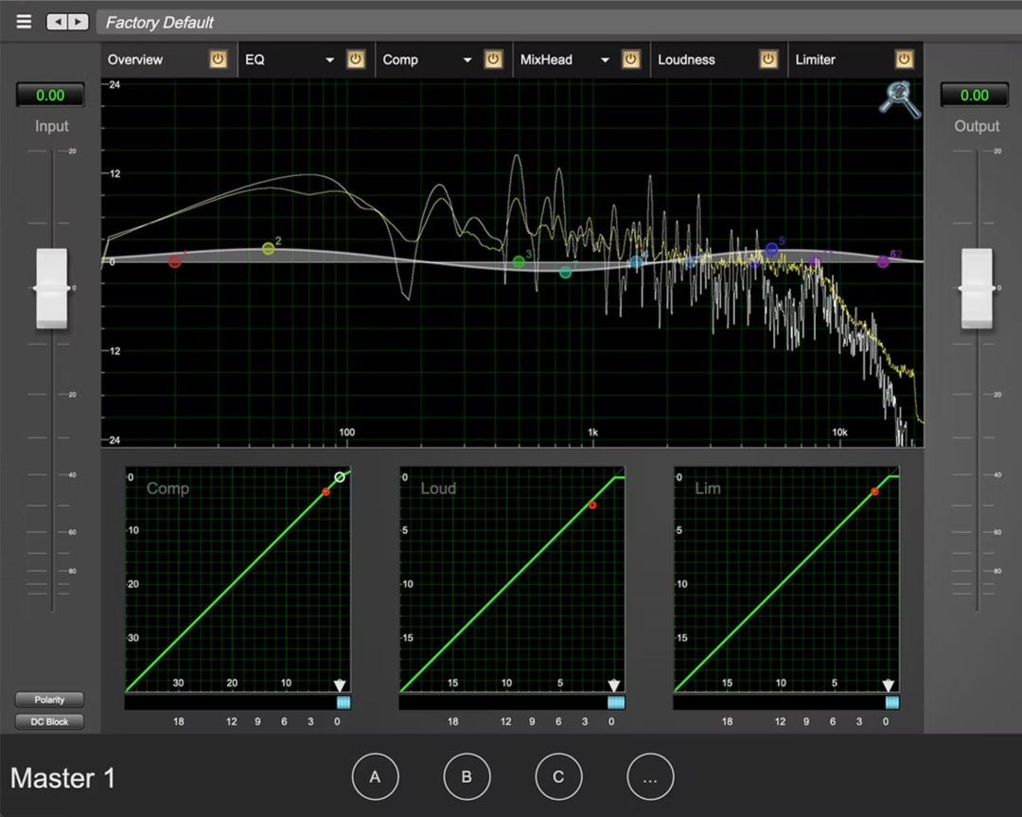Click the Comp gain reduction meter bar

[238, 702]
